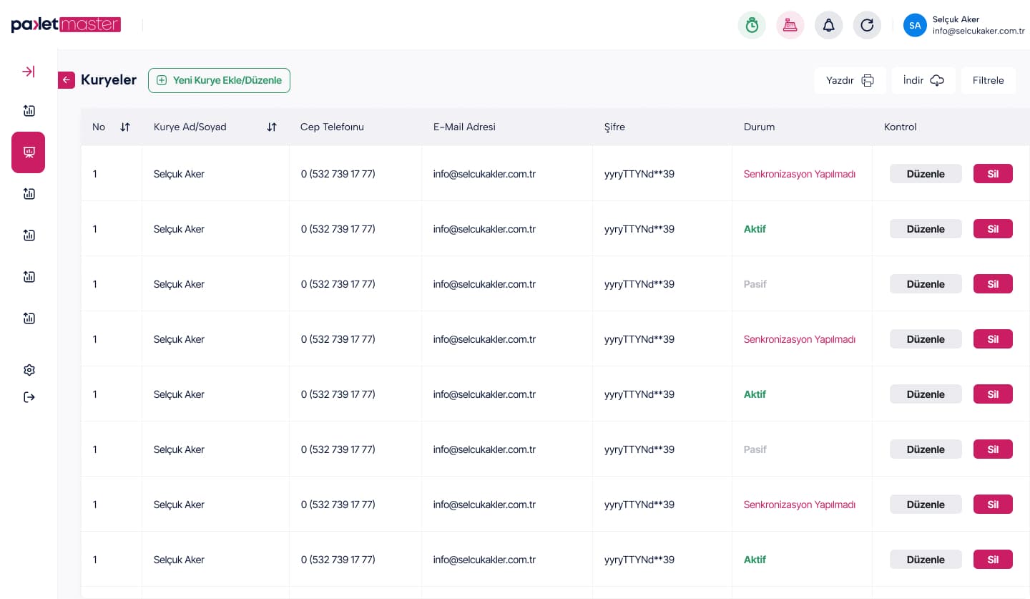
Task: Click the Kontrol column header
Action: coord(900,127)
